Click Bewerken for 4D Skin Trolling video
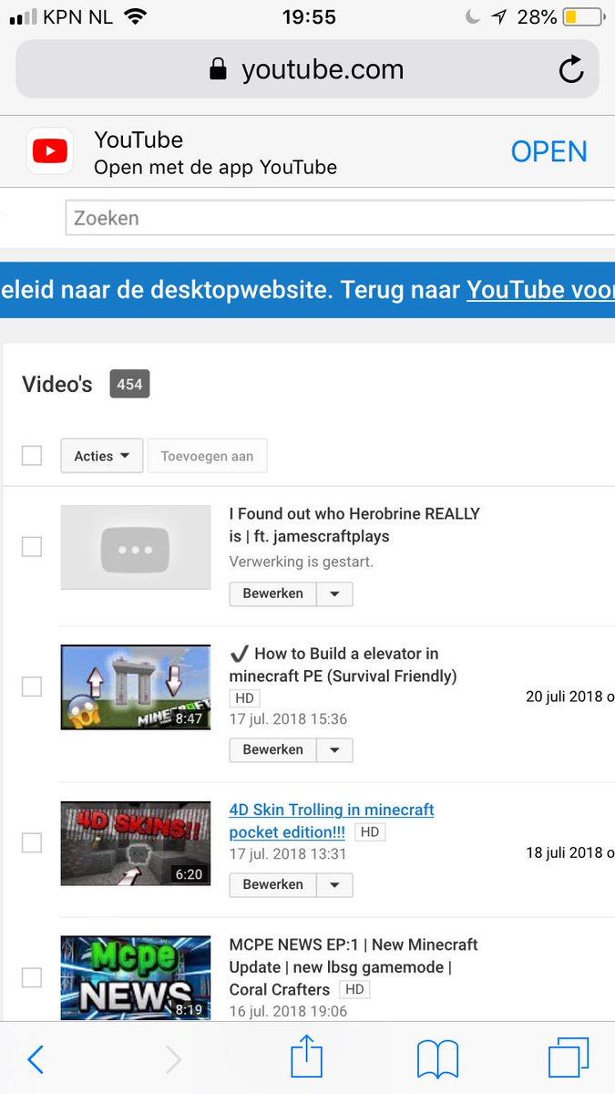Viewport: 615px width, 1094px height. pyautogui.click(x=272, y=884)
